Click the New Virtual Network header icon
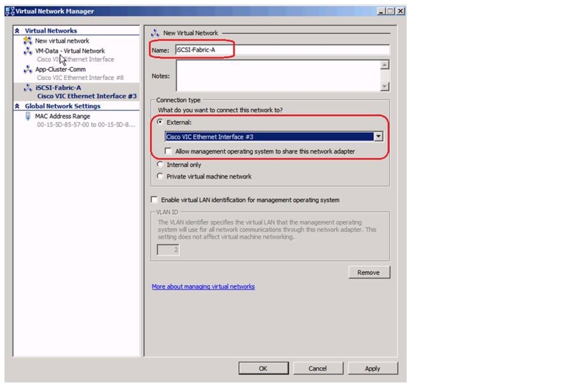This screenshot has width=580, height=387. (x=155, y=33)
